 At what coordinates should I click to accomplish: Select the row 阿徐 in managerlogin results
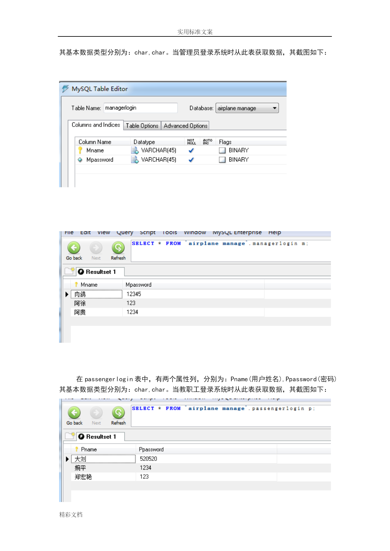[x=200, y=303]
